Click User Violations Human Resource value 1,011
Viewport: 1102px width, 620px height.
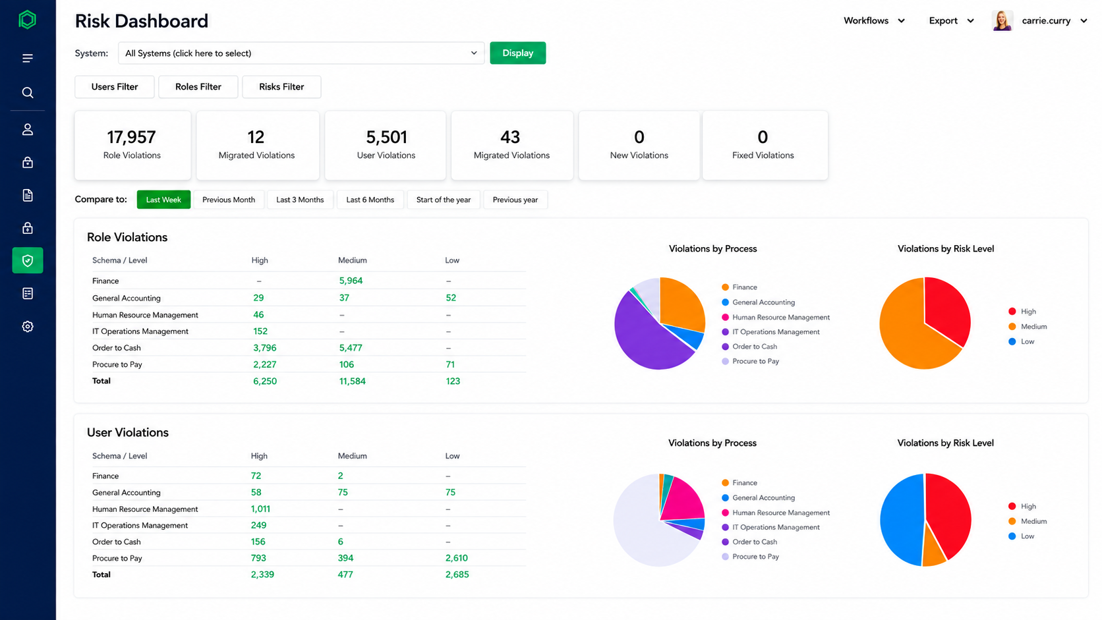[x=260, y=509]
